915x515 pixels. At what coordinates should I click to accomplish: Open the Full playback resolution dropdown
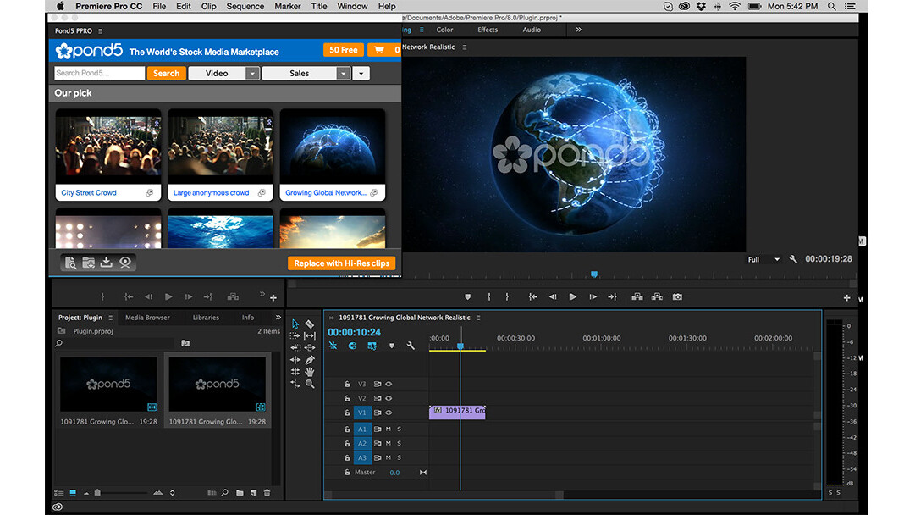tap(764, 259)
